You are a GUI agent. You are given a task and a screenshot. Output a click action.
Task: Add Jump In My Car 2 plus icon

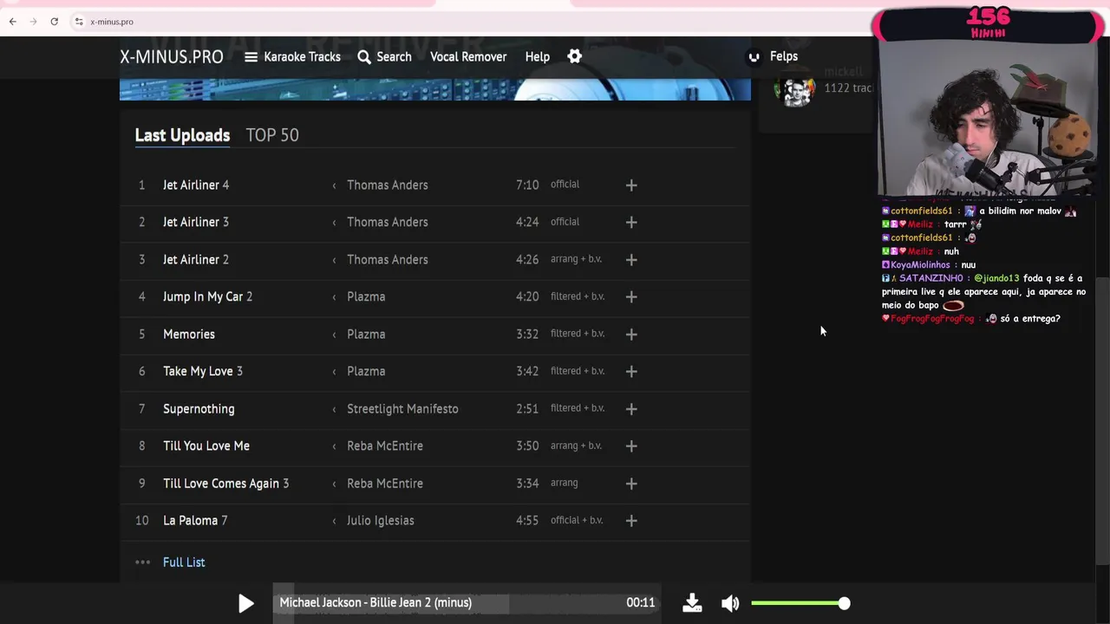pos(631,296)
